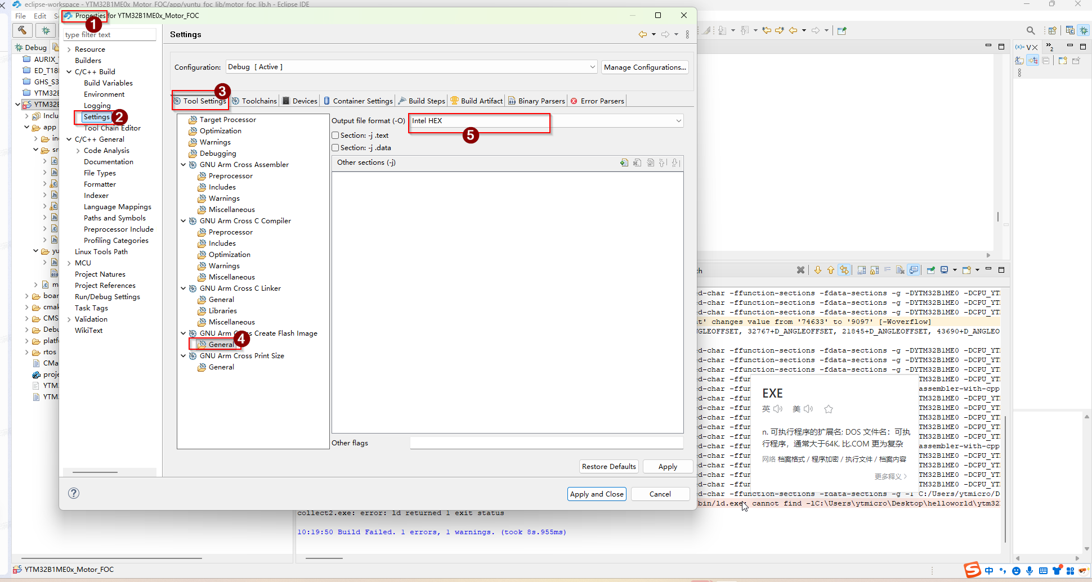Screen dimensions: 1092x582
Task: Open the Configuration dropdown
Action: 592,67
